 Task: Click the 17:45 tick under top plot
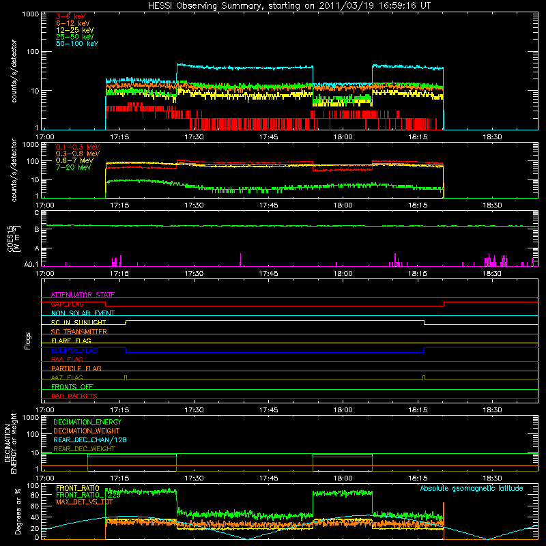(268, 137)
